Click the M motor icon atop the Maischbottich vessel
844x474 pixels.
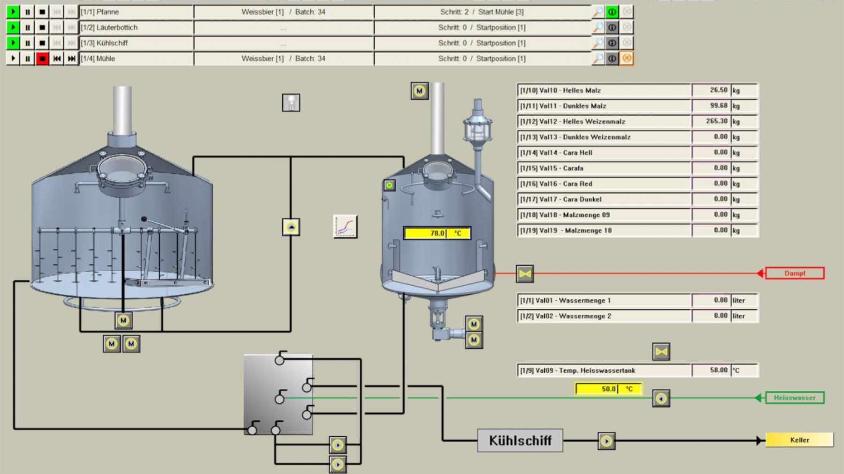coord(420,90)
